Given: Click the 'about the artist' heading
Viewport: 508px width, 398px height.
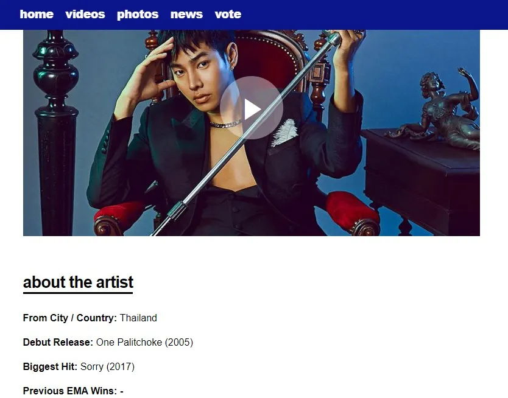Looking at the screenshot, I should pos(78,282).
